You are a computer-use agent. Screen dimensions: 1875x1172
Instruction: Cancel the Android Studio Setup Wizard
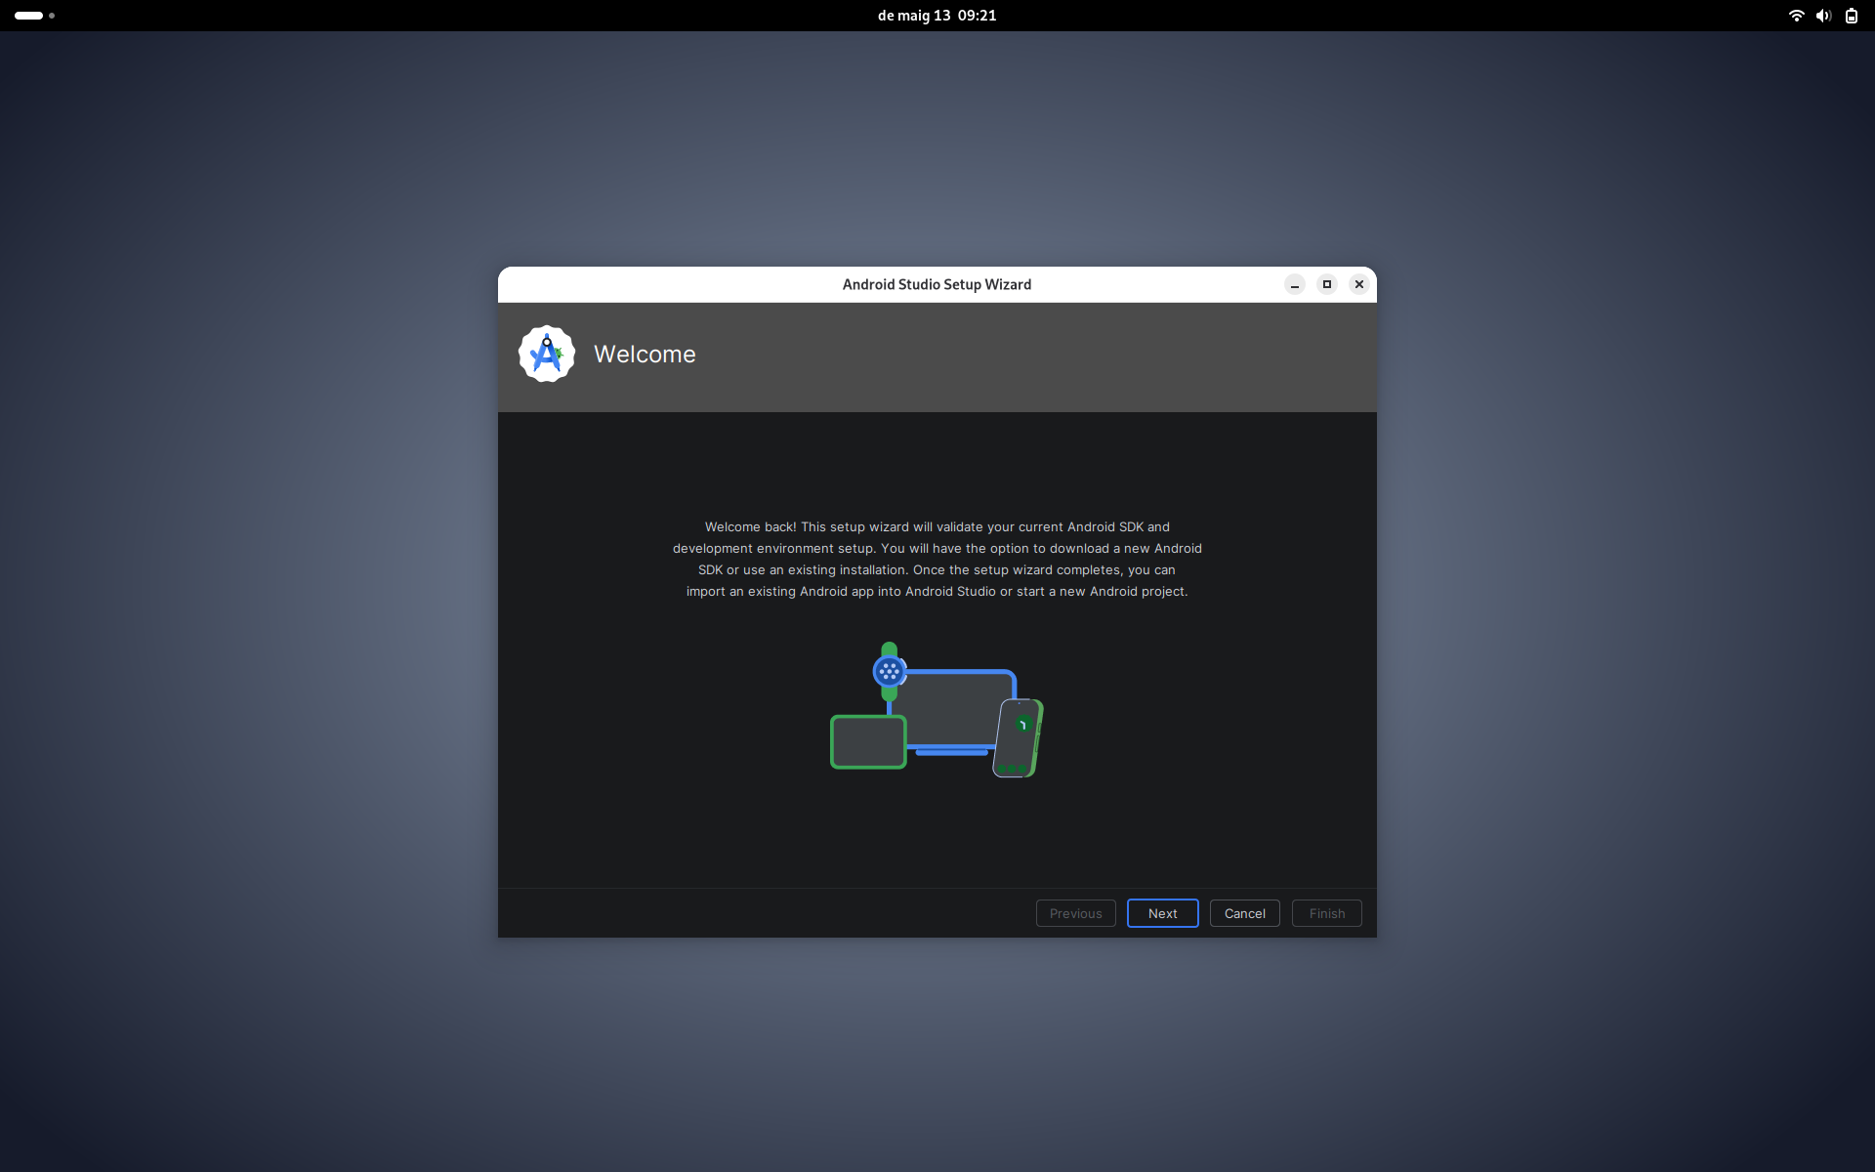(x=1244, y=913)
